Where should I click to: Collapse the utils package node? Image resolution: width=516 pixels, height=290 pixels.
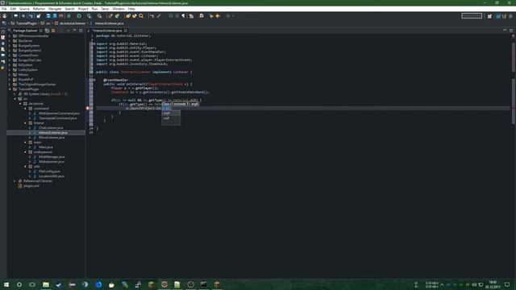point(25,167)
